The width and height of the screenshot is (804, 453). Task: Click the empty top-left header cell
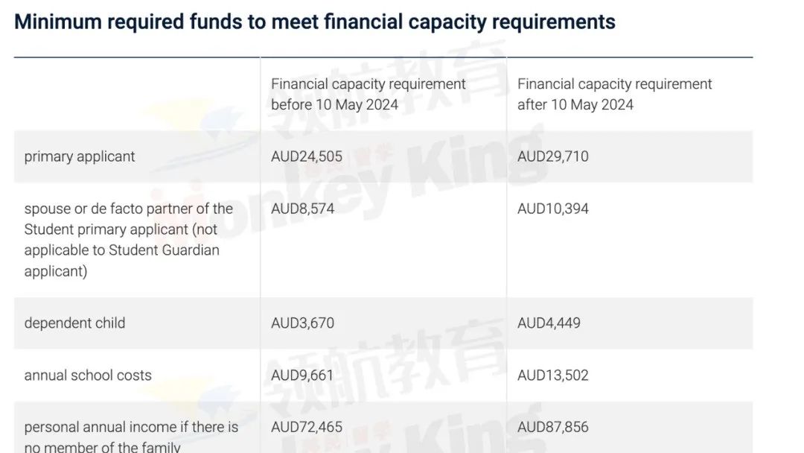click(137, 95)
